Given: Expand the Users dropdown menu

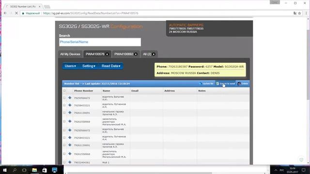Looking at the screenshot, I should click(70, 66).
